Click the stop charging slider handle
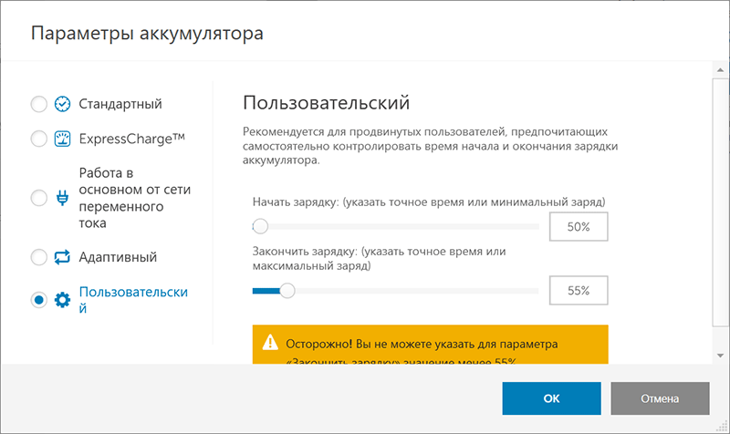Image resolution: width=730 pixels, height=434 pixels. click(x=287, y=291)
